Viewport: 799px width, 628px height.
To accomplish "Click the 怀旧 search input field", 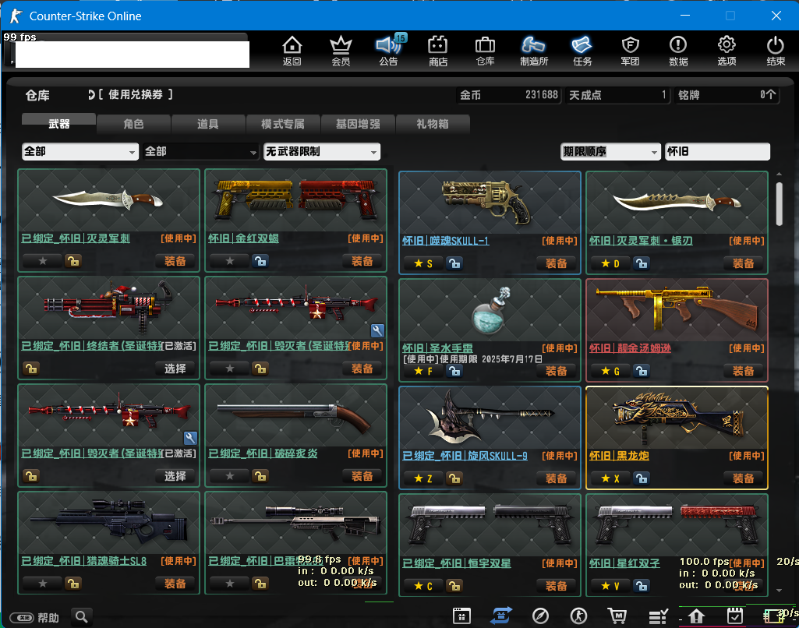I will pyautogui.click(x=717, y=151).
